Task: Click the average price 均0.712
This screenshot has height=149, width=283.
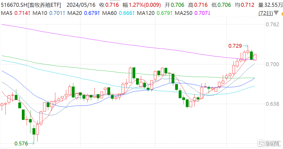Action: pos(244,5)
